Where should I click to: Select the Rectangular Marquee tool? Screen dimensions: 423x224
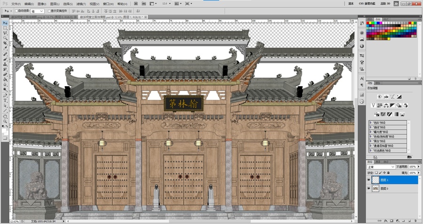pyautogui.click(x=5, y=28)
